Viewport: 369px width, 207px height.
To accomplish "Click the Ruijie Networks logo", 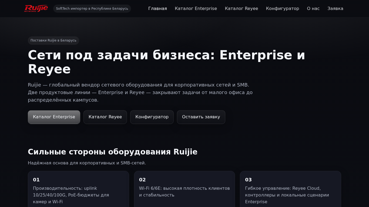I will (x=36, y=8).
